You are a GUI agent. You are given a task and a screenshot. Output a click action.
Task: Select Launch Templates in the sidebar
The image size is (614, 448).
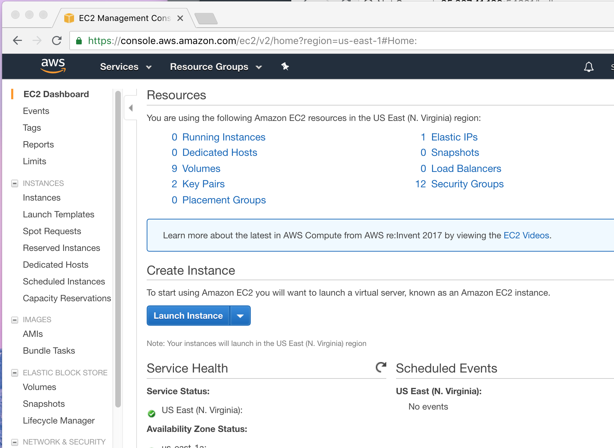[x=59, y=215]
